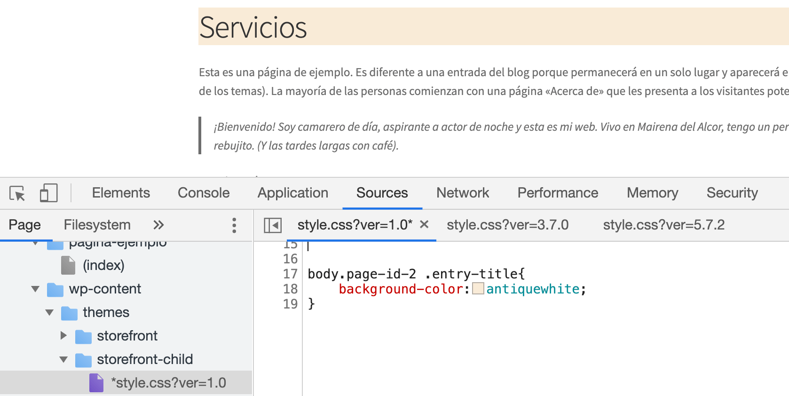This screenshot has width=789, height=396.
Task: Place cursor on body.page-id-2 .entry-title selector
Action: click(x=416, y=274)
